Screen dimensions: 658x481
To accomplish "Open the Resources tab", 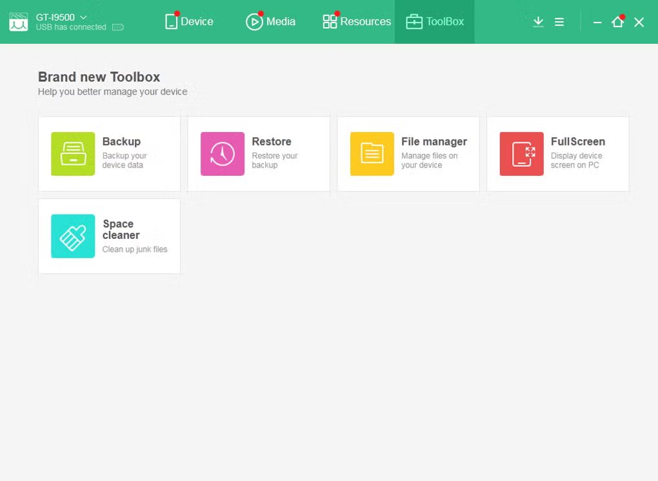I will pyautogui.click(x=357, y=22).
